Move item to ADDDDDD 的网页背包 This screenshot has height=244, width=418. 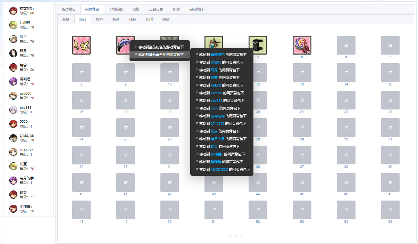click(x=222, y=169)
